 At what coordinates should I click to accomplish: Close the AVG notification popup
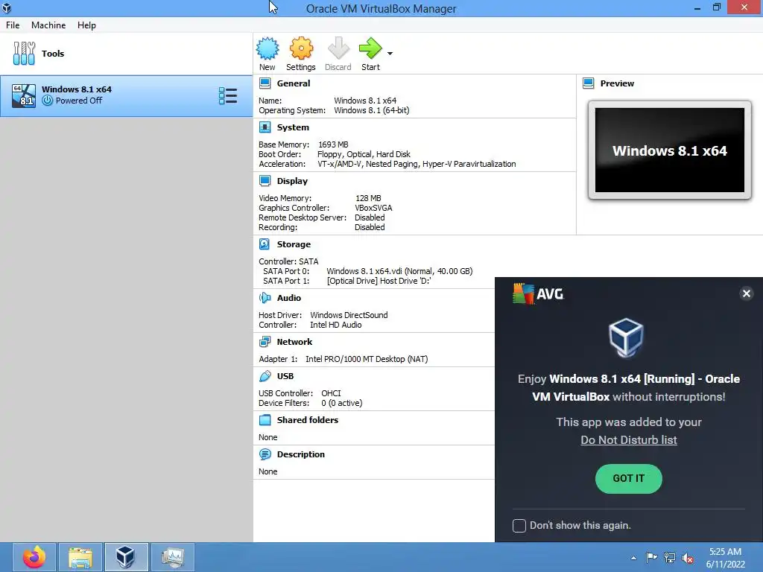(x=747, y=293)
